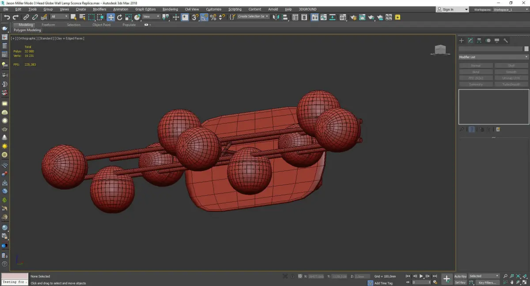
Task: Click the TurboSmooth modifier button
Action: (511, 84)
